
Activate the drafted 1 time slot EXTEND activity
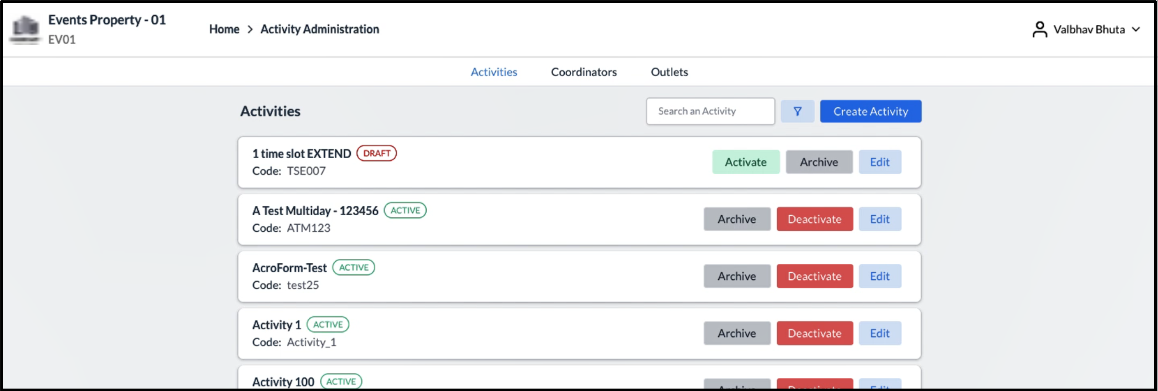point(746,162)
